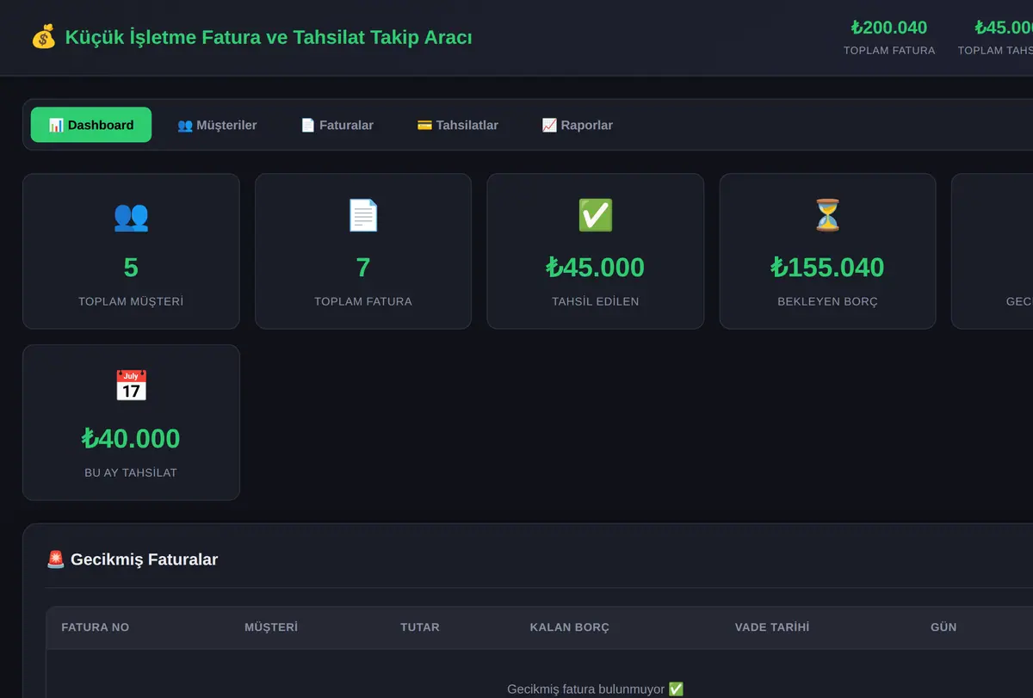The height and width of the screenshot is (698, 1033).
Task: Click the FATURA NO column header
Action: pyautogui.click(x=96, y=627)
